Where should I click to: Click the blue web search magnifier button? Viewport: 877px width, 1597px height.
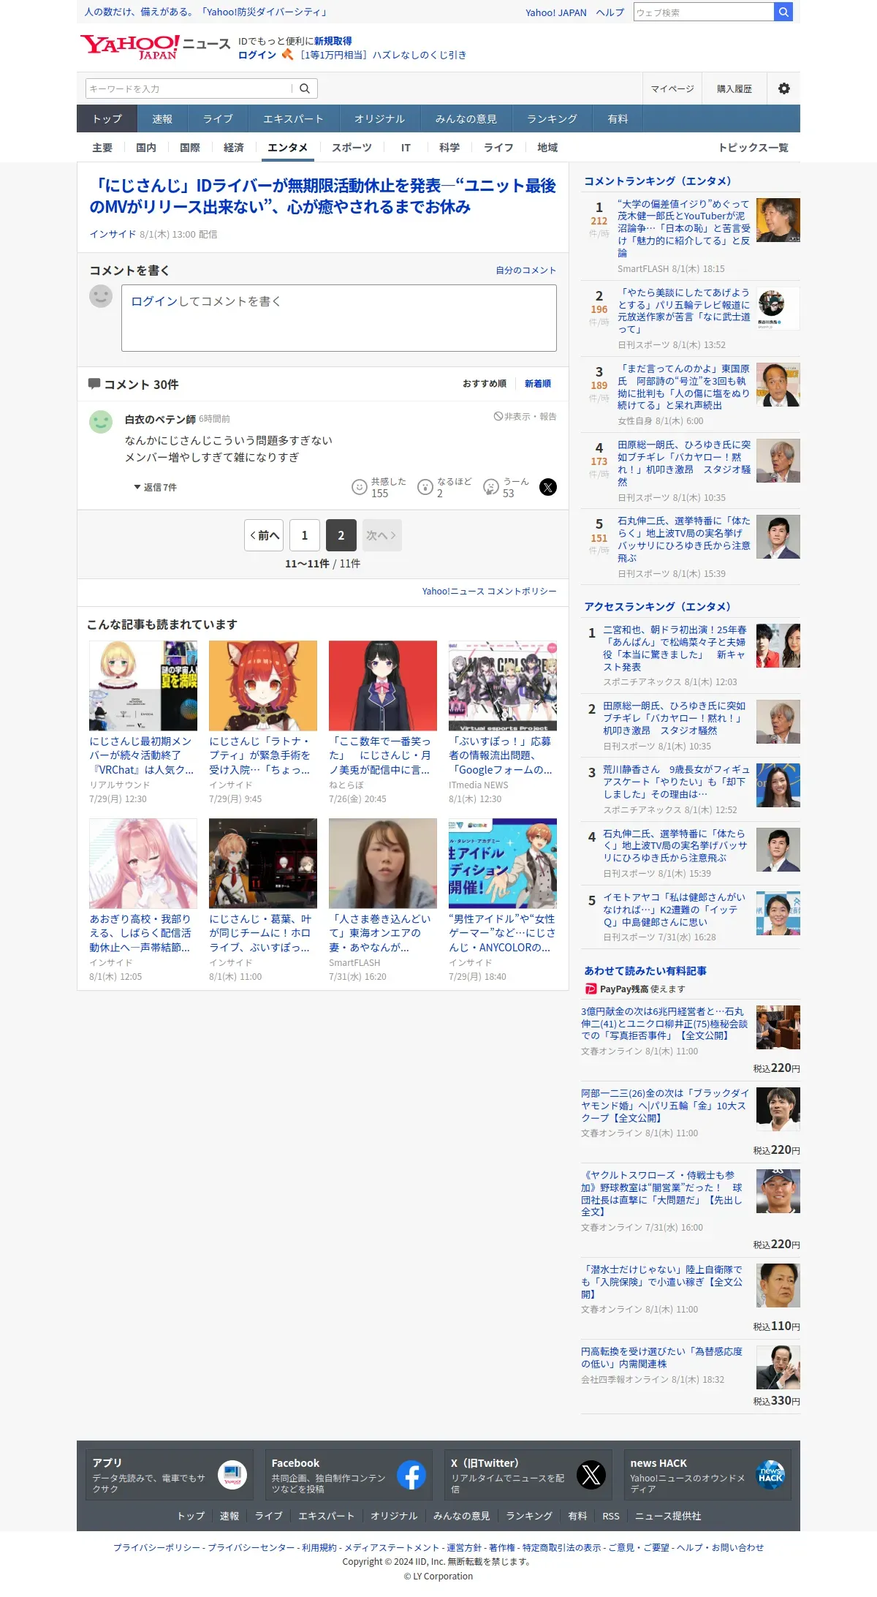pyautogui.click(x=783, y=12)
